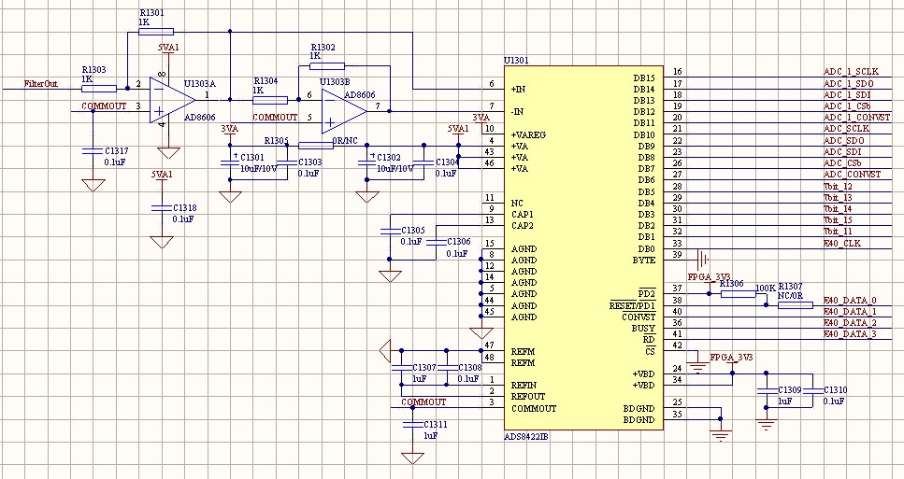Click the C1310 capacitor designator
The width and height of the screenshot is (904, 479).
click(836, 389)
